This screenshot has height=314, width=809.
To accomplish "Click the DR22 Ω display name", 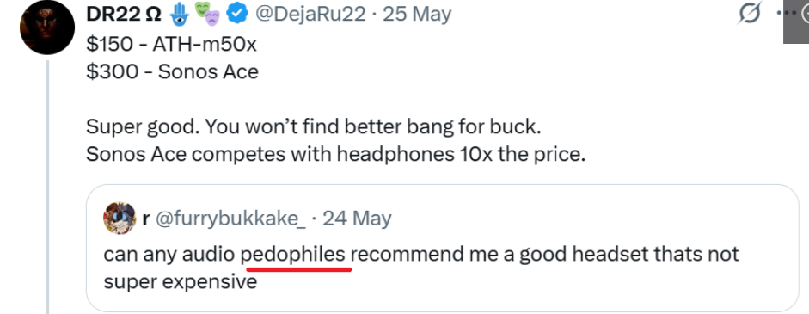I will (124, 15).
